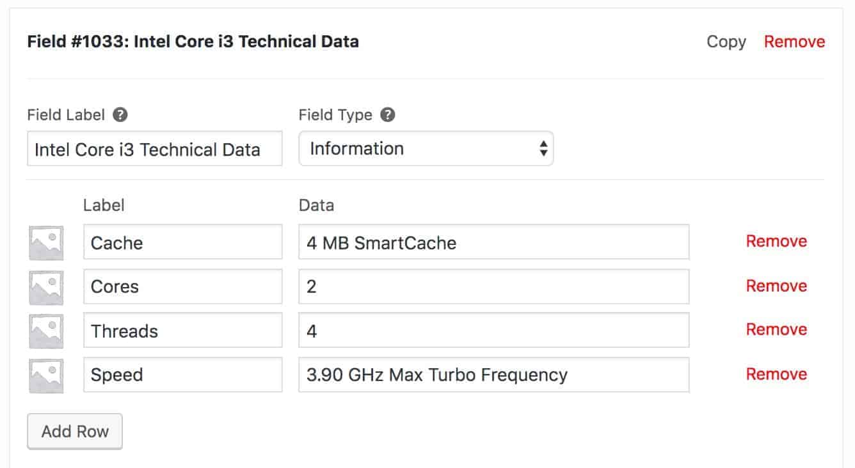Remove the Cache row
Image resolution: width=855 pixels, height=468 pixels.
click(x=776, y=241)
